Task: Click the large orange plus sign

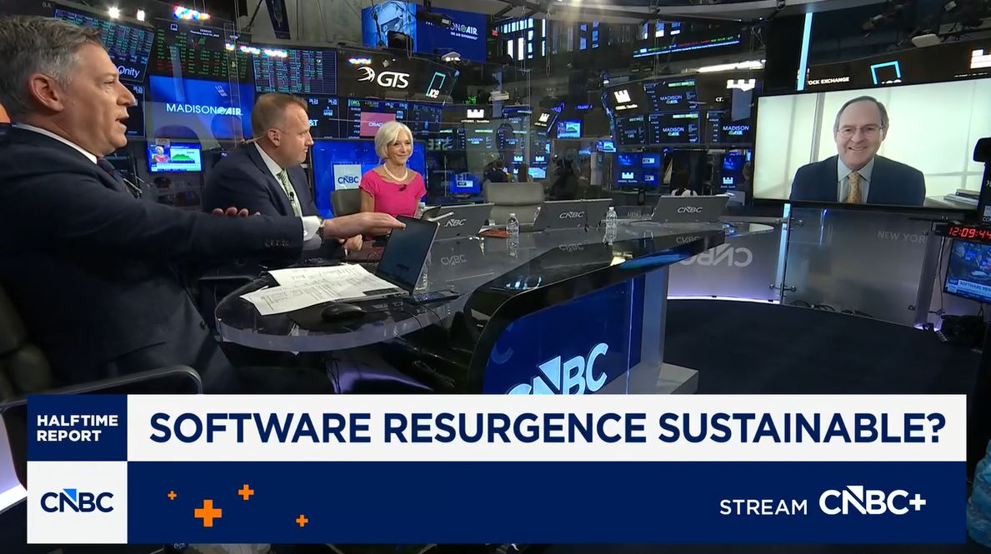Action: 208,513
